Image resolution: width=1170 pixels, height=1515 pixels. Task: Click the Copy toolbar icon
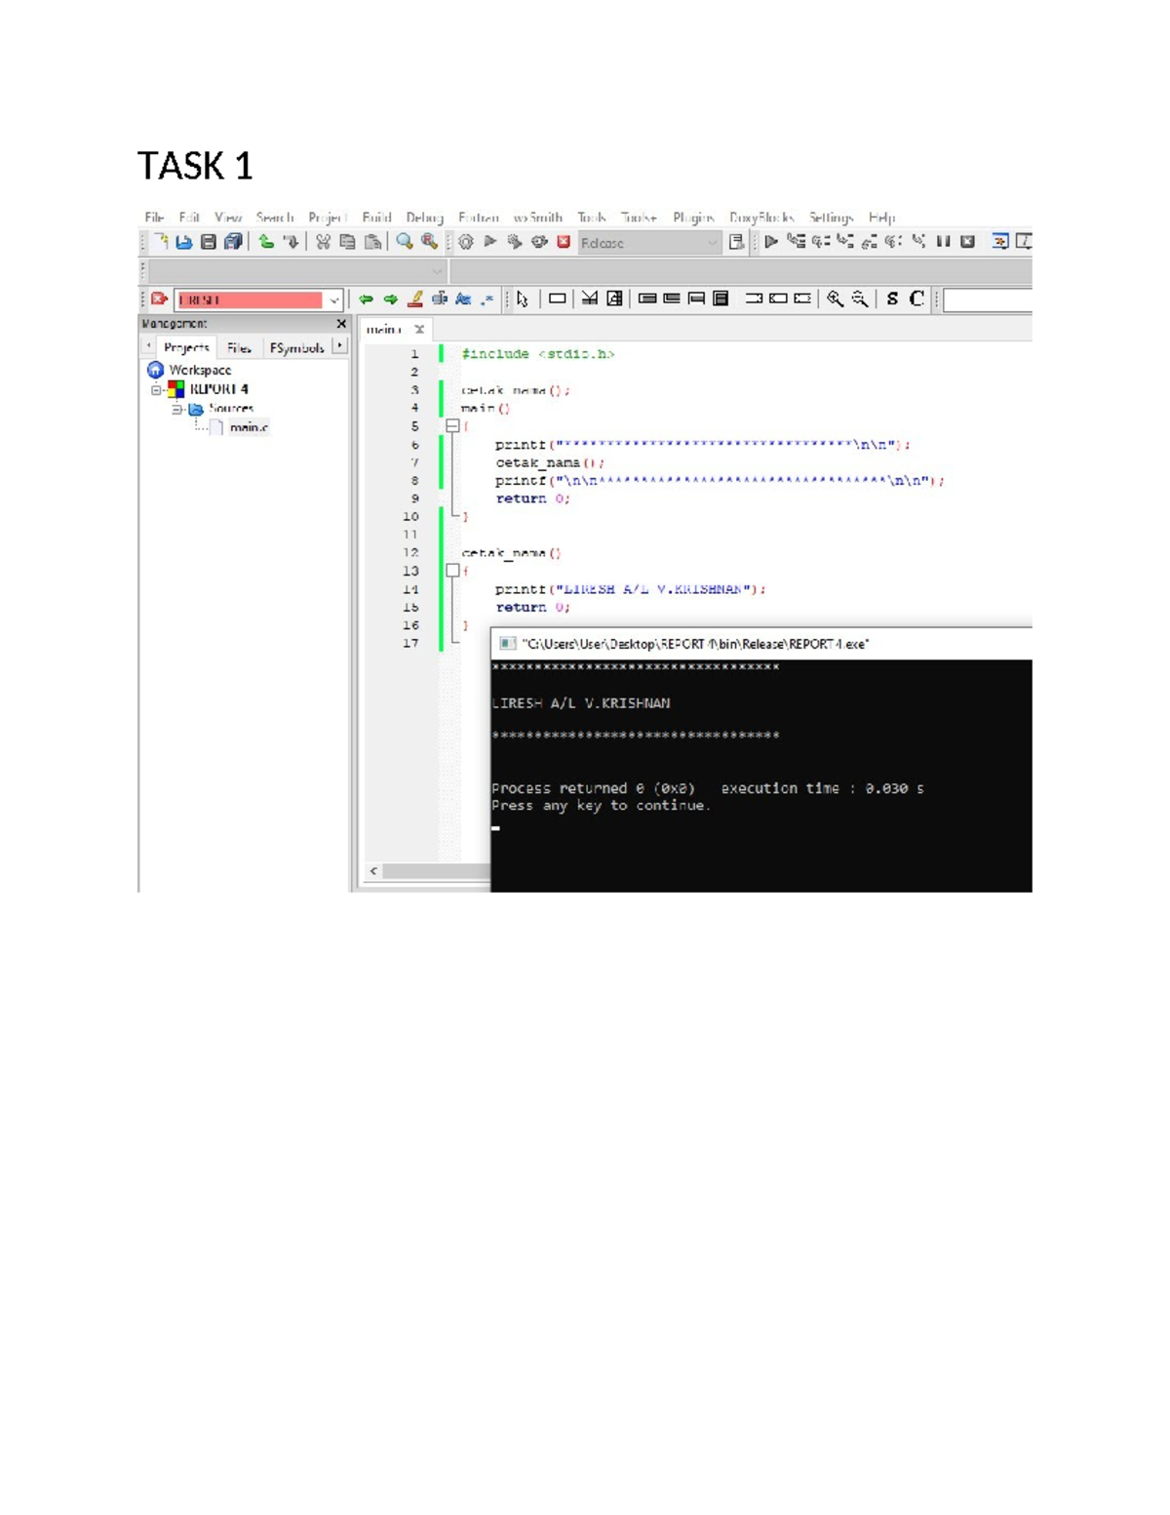(x=347, y=242)
